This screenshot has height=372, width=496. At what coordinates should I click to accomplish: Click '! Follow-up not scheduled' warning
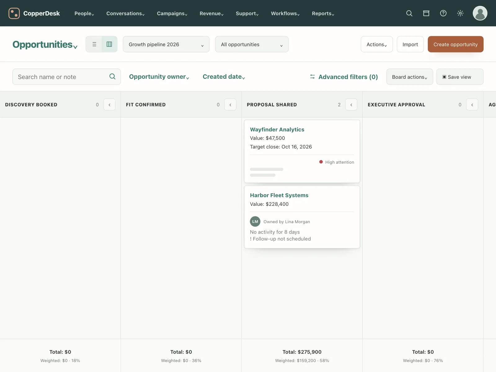(281, 239)
